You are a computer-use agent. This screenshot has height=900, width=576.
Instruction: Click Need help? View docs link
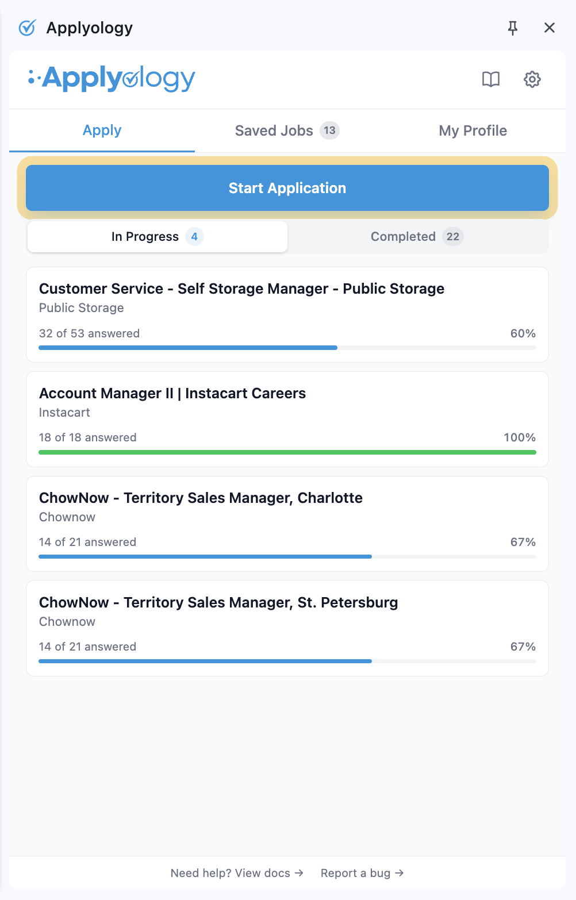coord(237,873)
